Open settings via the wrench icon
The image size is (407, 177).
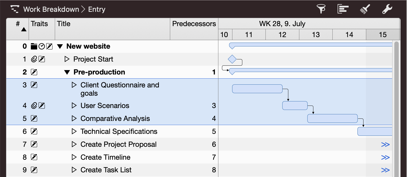pos(387,9)
